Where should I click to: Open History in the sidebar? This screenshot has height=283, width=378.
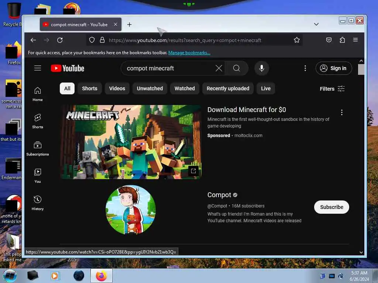point(38,203)
